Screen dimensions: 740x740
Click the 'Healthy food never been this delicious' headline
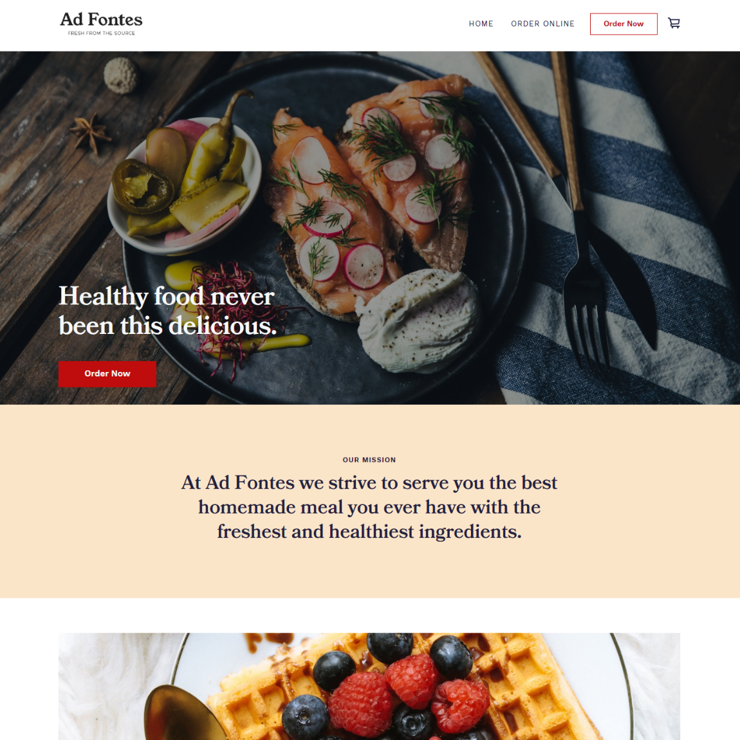(167, 311)
